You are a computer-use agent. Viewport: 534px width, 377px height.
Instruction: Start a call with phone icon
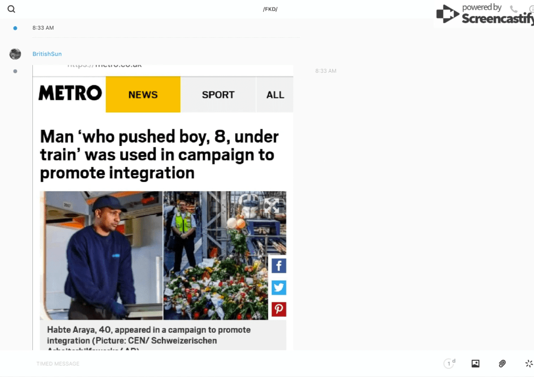[513, 9]
